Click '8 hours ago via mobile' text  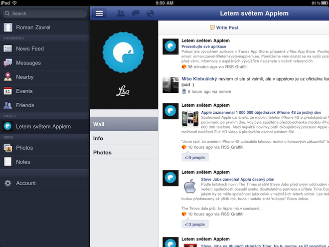tap(209, 92)
